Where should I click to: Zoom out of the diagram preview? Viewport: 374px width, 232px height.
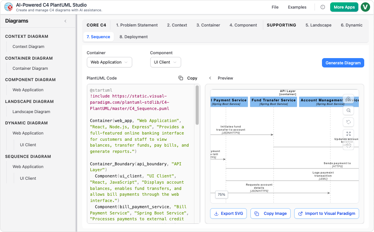tap(348, 110)
